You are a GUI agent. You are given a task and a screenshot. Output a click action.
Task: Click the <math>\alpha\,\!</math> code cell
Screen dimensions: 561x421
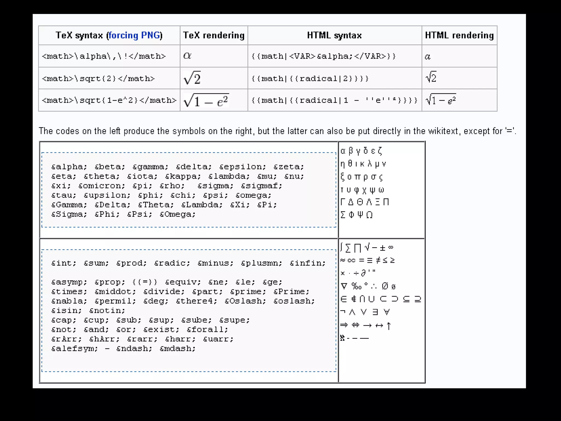[x=104, y=56]
